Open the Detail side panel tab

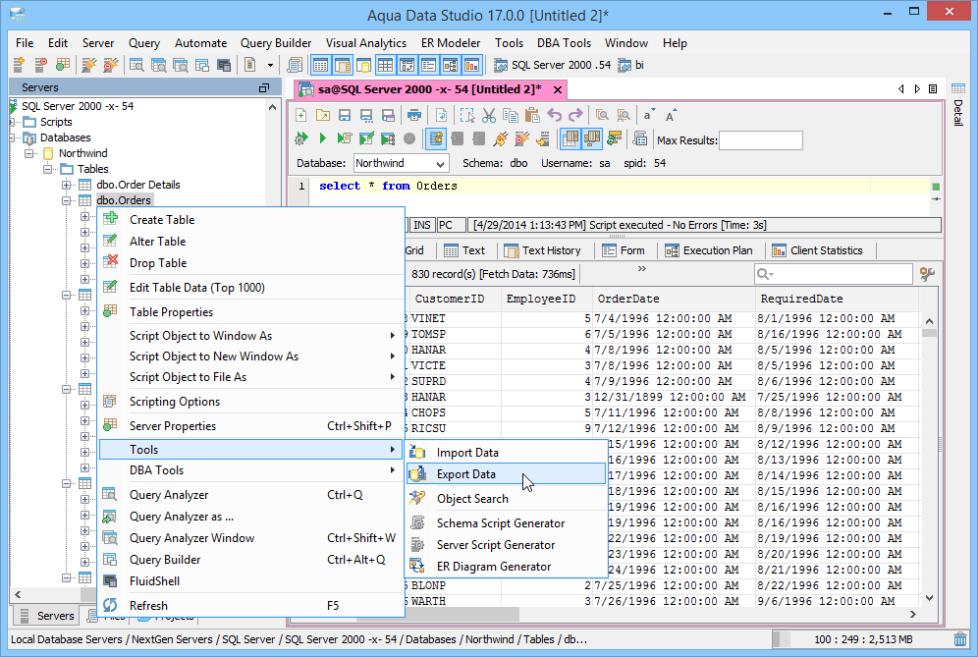[x=958, y=103]
